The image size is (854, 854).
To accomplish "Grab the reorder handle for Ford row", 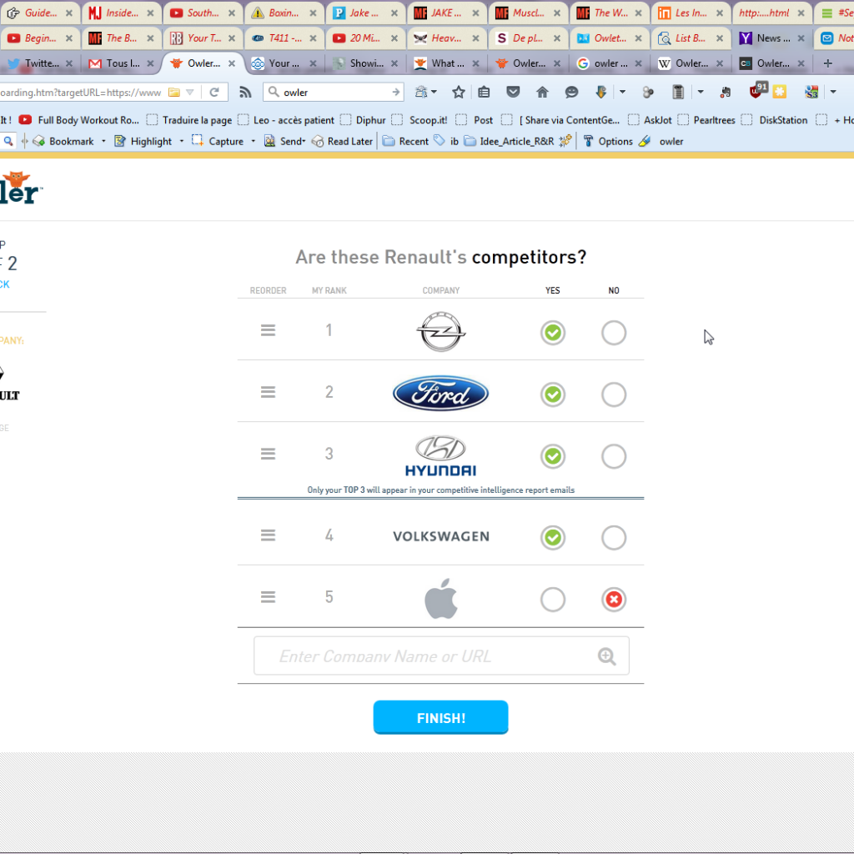I will click(268, 392).
